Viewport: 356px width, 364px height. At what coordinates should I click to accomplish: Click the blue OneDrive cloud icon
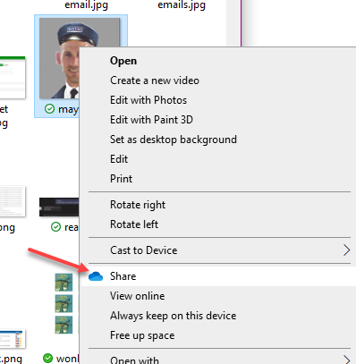(96, 276)
